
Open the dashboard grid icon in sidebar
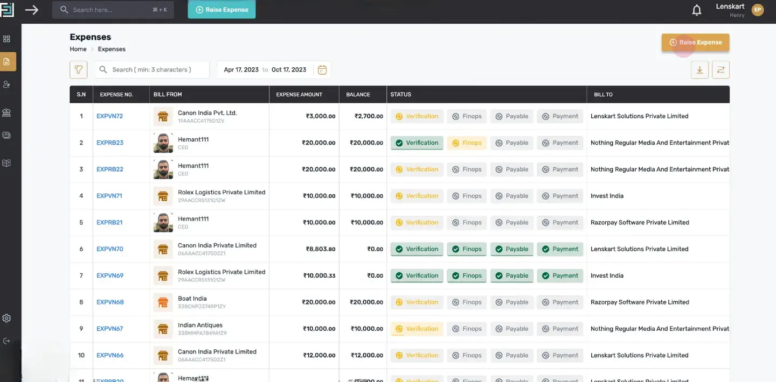(x=6, y=39)
